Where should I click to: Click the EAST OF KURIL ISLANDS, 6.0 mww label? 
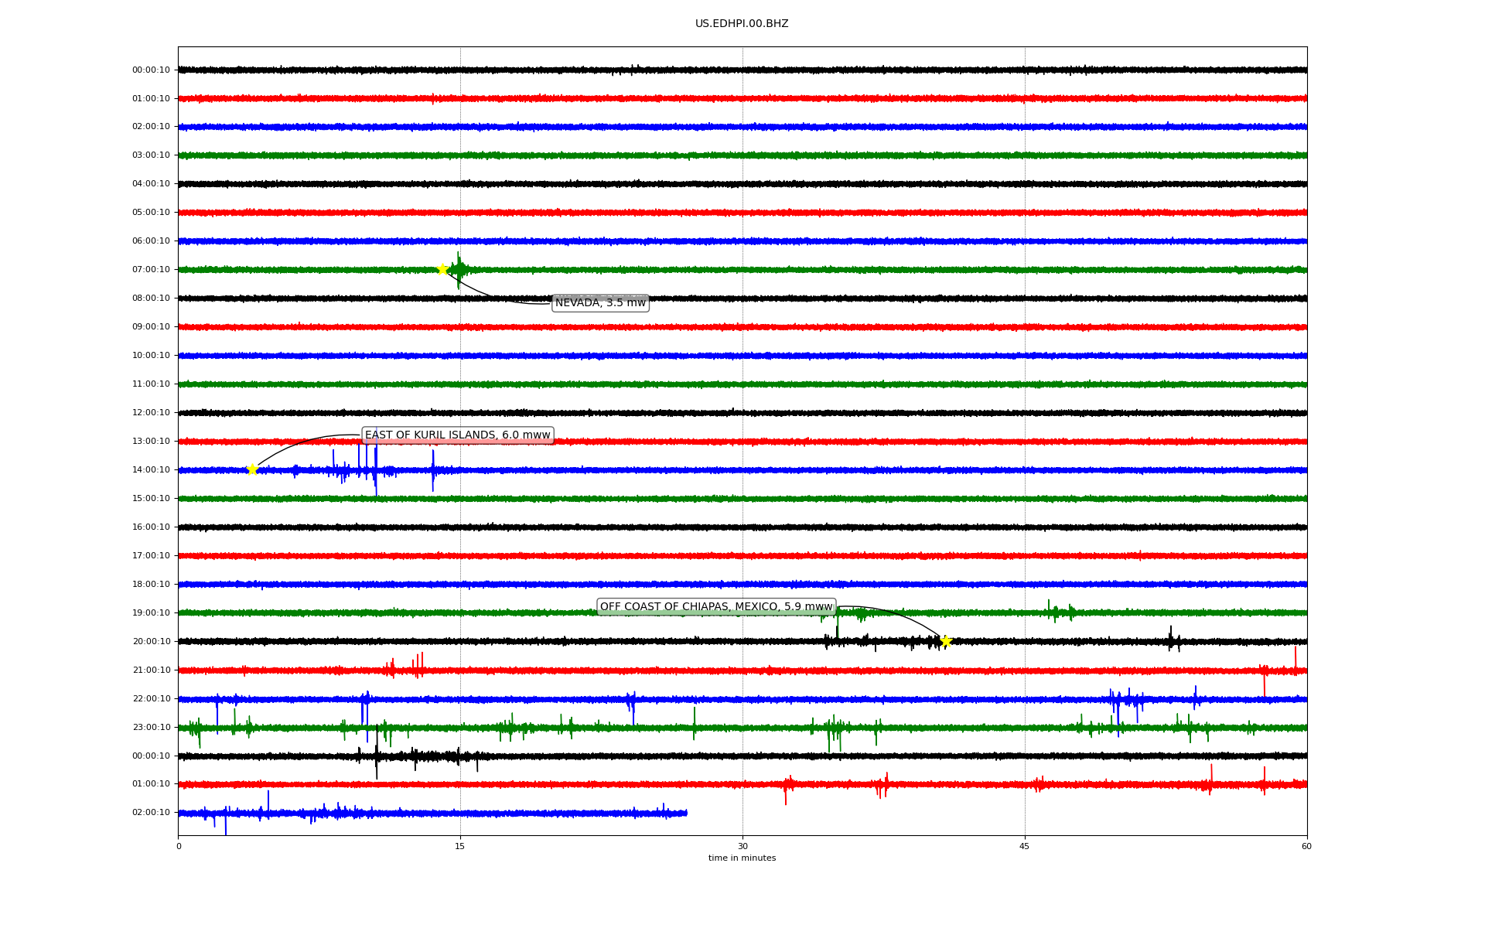[x=458, y=435]
